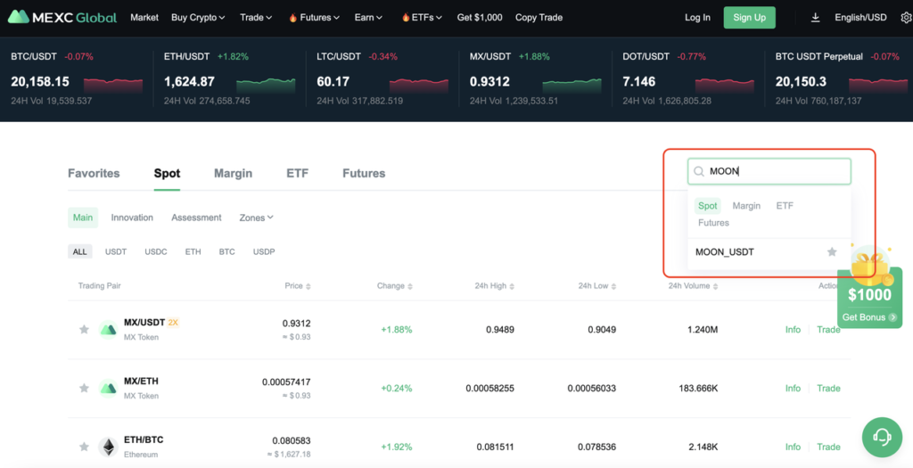Expand the Earn menu dropdown
This screenshot has width=913, height=468.
point(368,18)
